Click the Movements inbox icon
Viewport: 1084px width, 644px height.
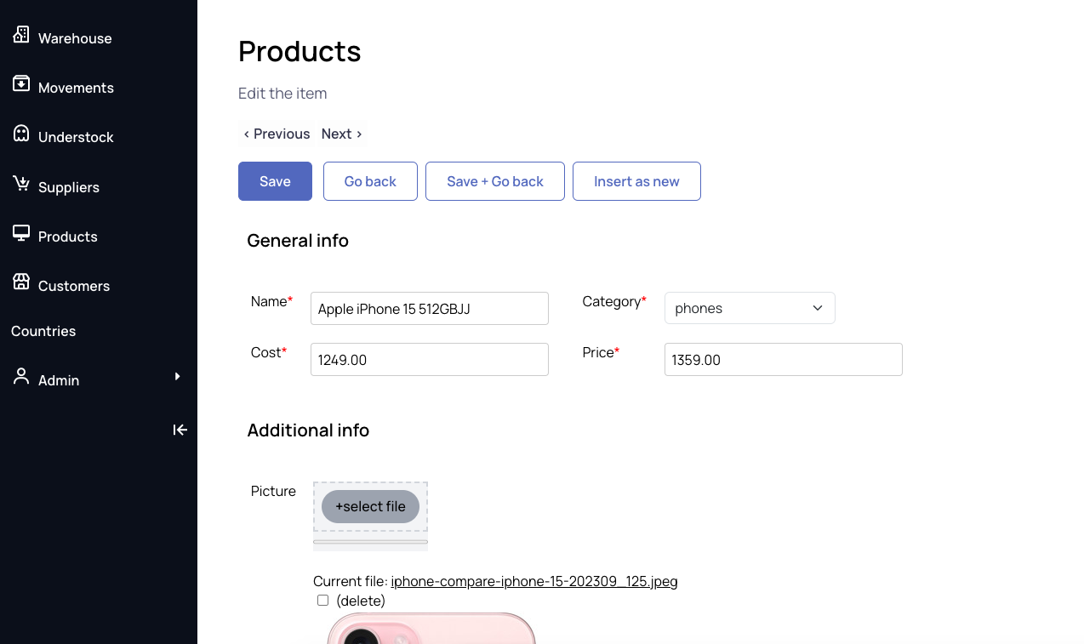point(21,84)
